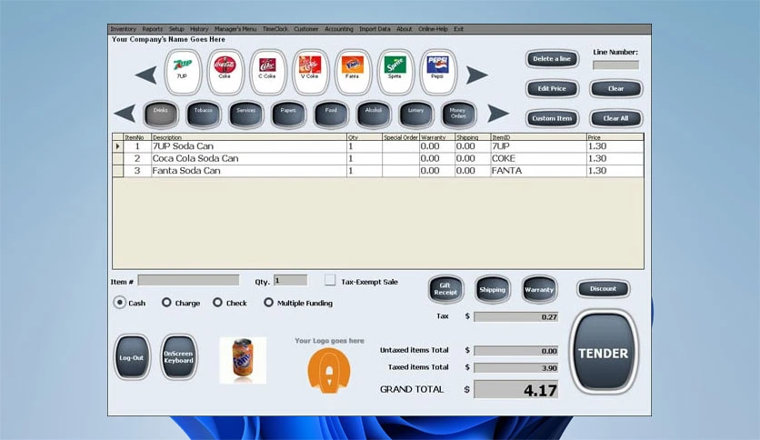Open the About menu
760x440 pixels.
(405, 29)
